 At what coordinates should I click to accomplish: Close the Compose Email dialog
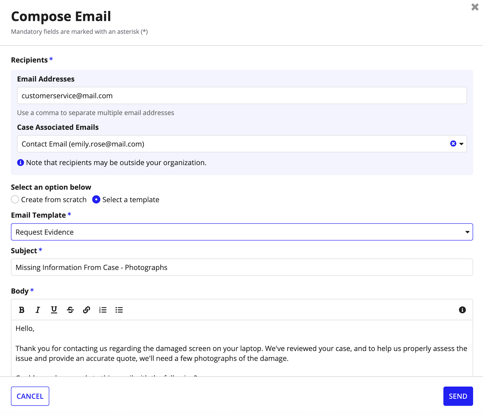pos(475,7)
